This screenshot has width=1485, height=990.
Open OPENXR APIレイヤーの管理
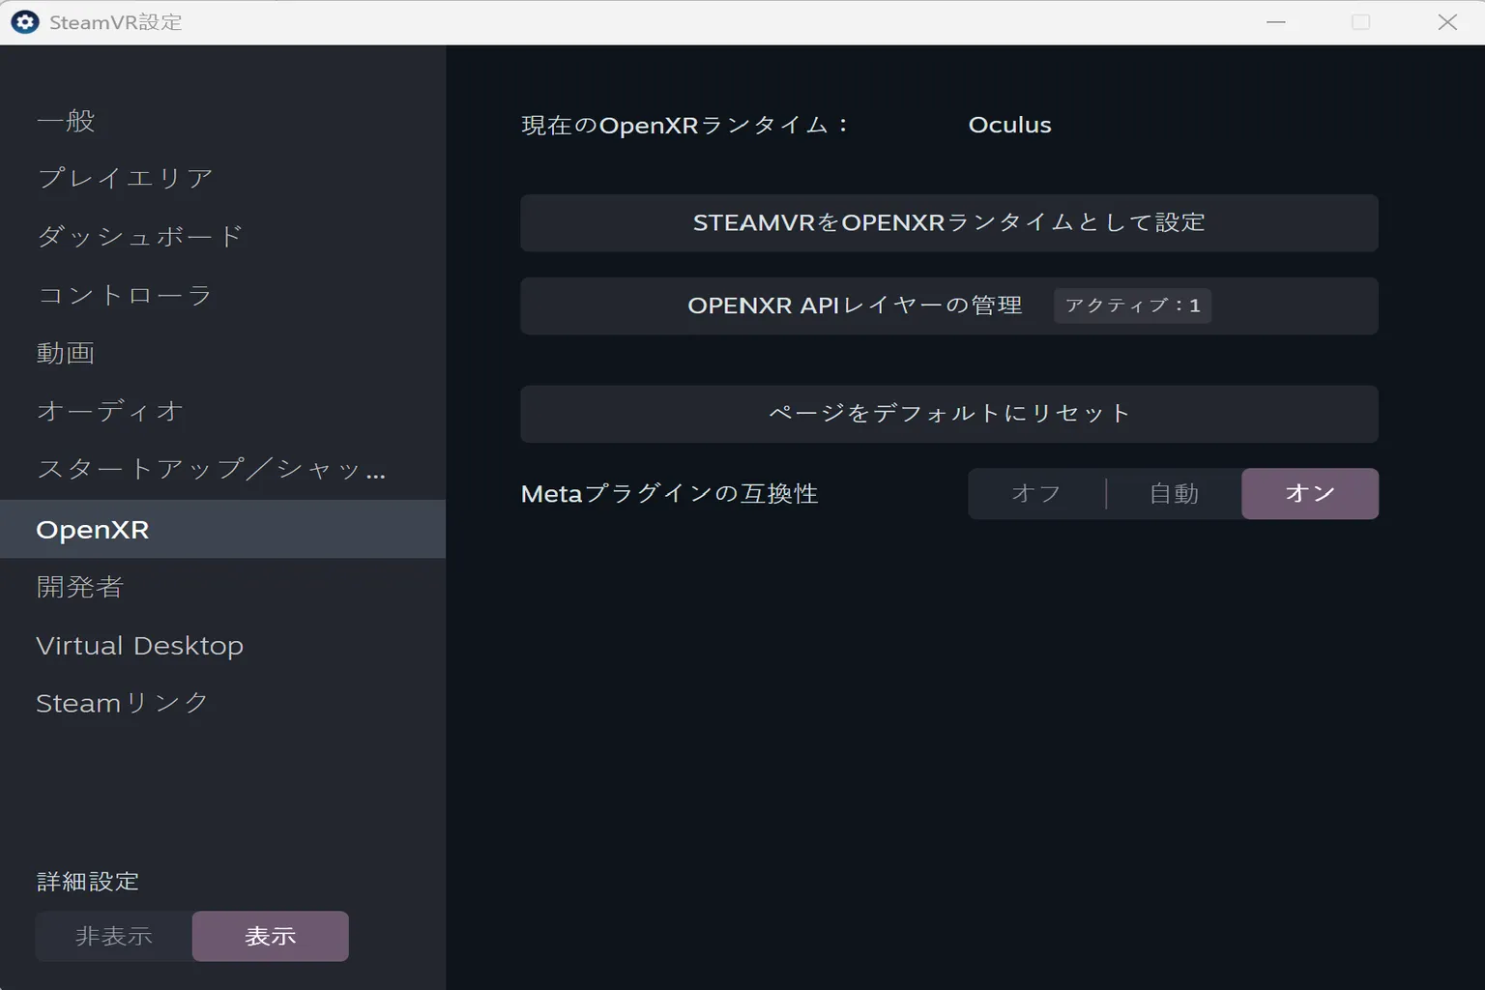949,306
